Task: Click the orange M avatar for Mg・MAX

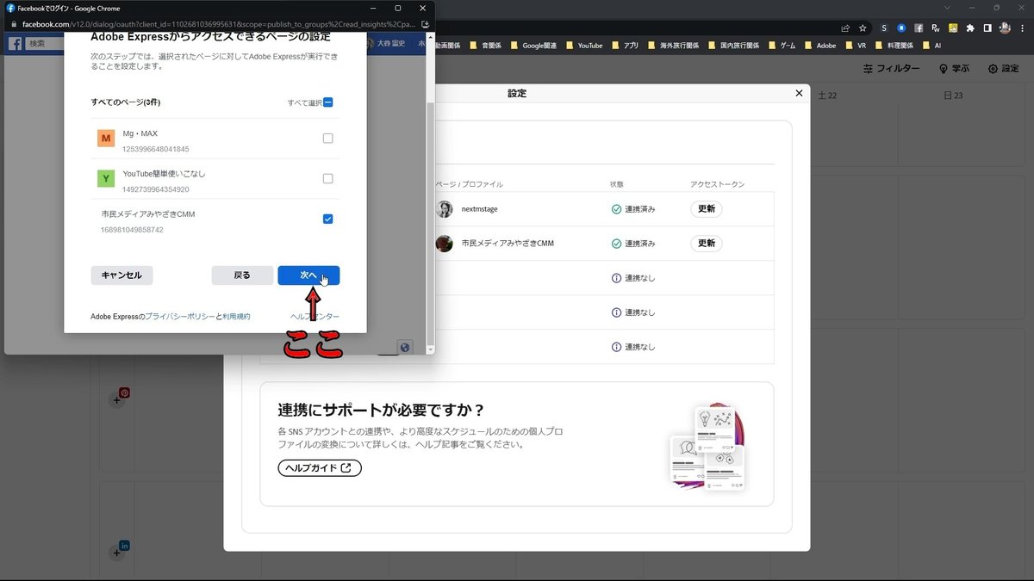Action: point(106,139)
